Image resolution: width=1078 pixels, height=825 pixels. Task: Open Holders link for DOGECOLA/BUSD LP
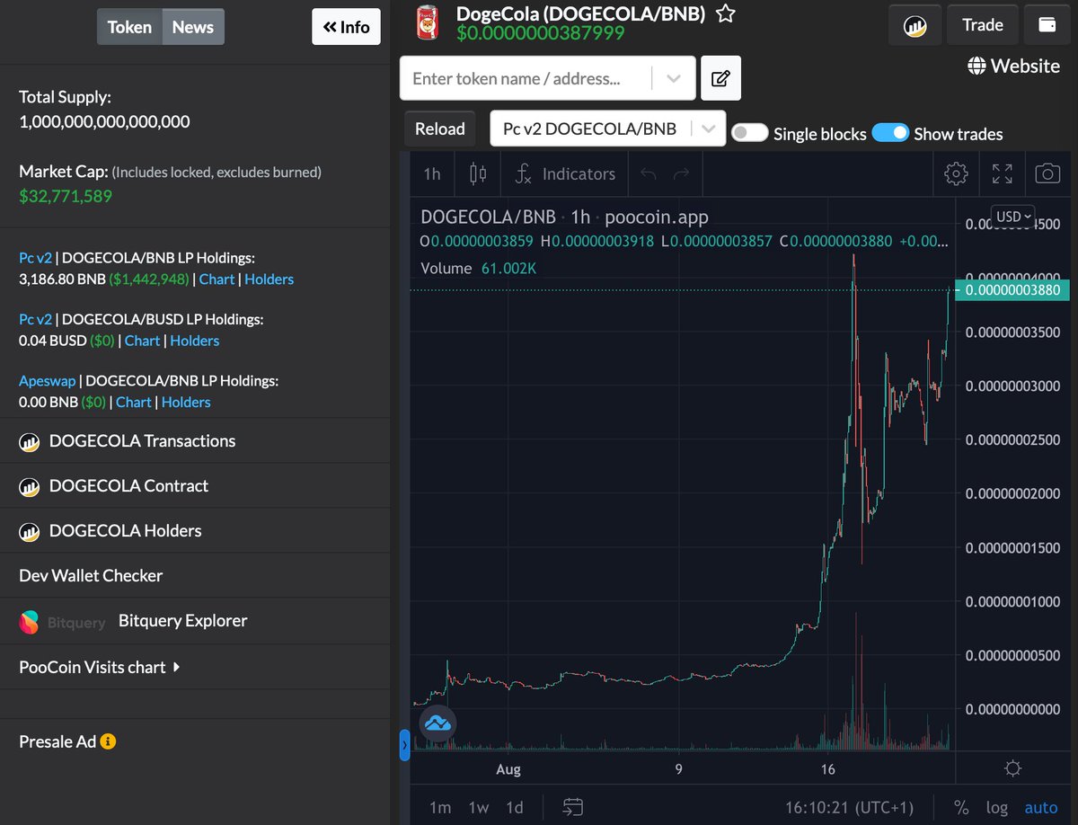pos(194,341)
